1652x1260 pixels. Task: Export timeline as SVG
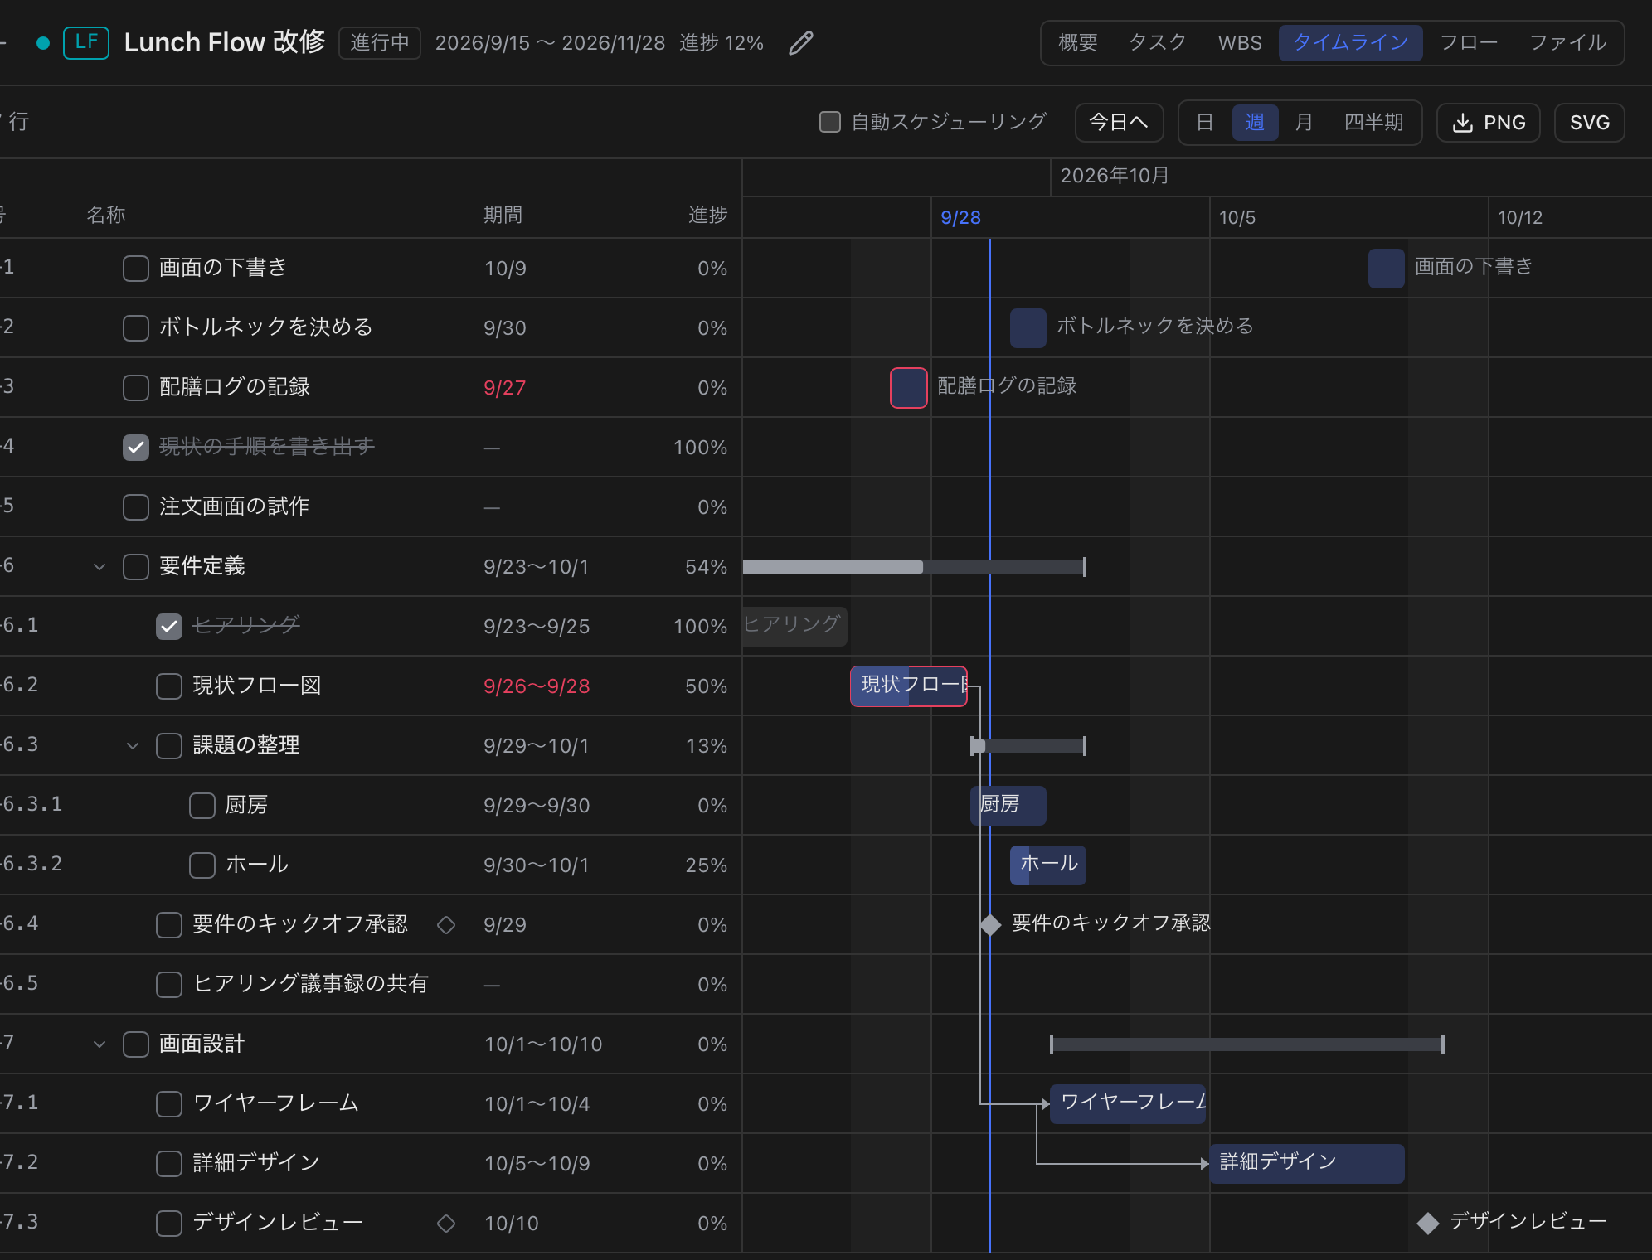click(1590, 123)
